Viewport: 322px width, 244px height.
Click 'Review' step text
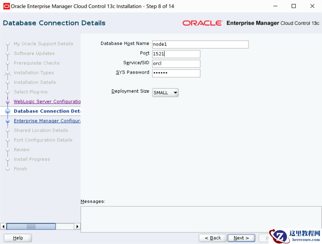[x=22, y=149]
